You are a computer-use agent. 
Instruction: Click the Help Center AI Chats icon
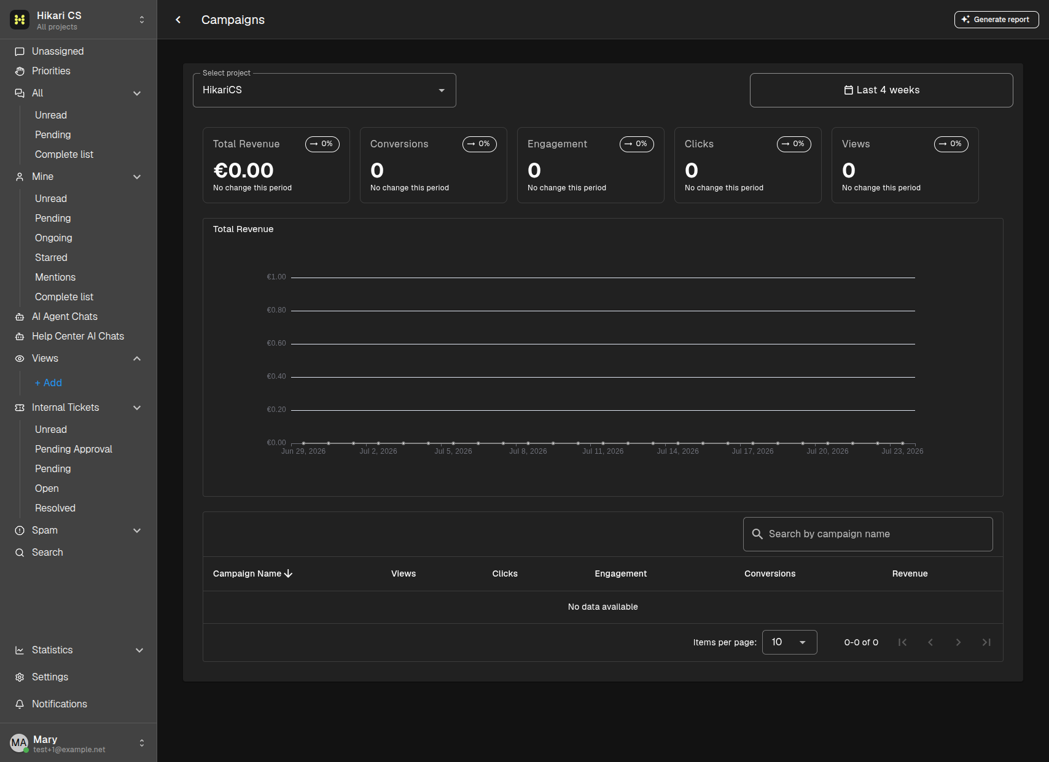coord(20,336)
